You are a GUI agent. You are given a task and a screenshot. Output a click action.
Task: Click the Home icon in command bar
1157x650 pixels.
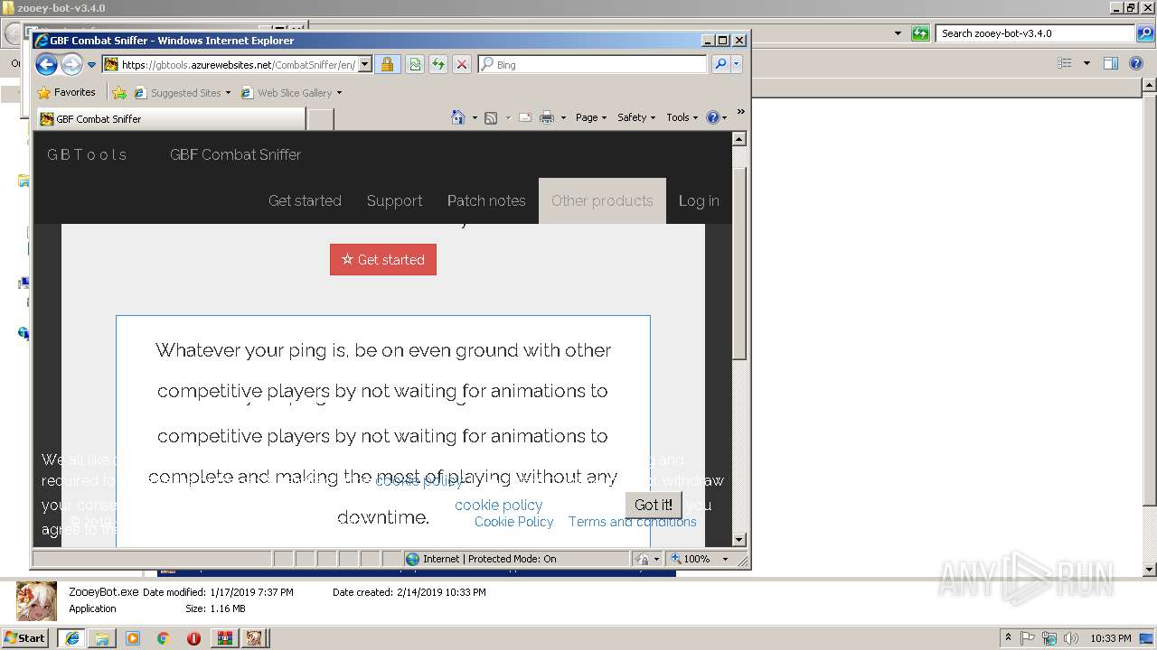point(458,117)
